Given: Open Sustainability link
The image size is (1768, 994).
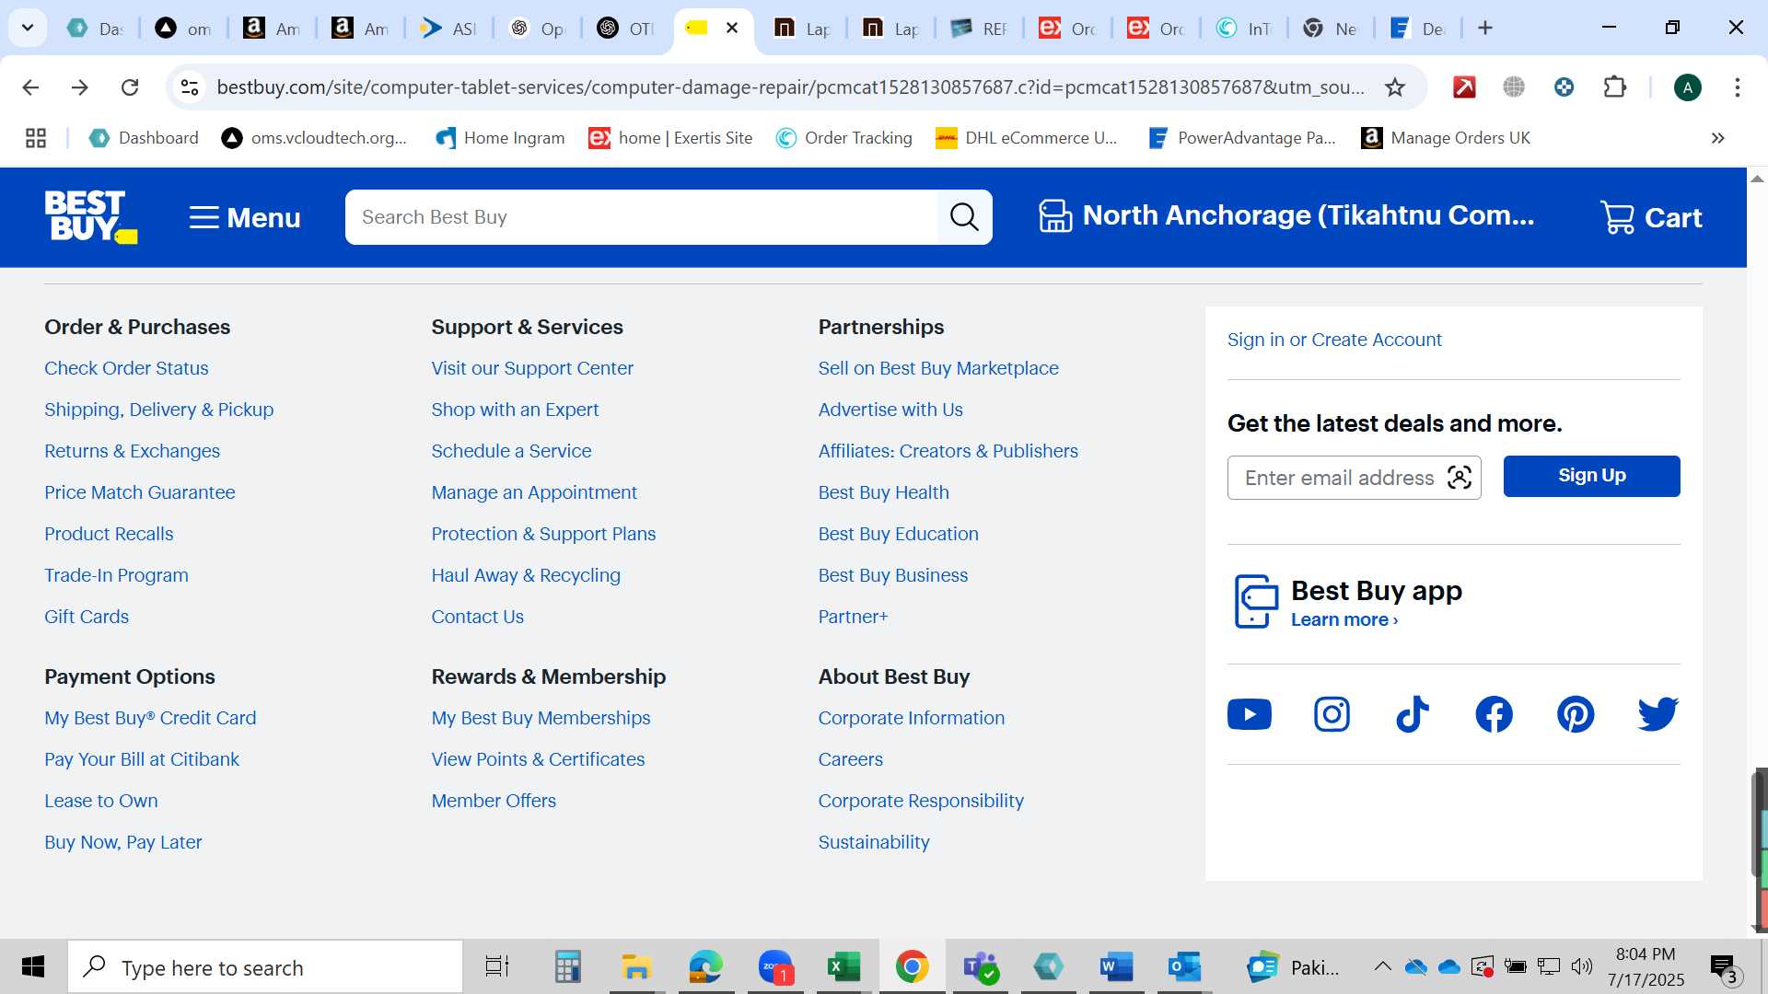Looking at the screenshot, I should [874, 842].
